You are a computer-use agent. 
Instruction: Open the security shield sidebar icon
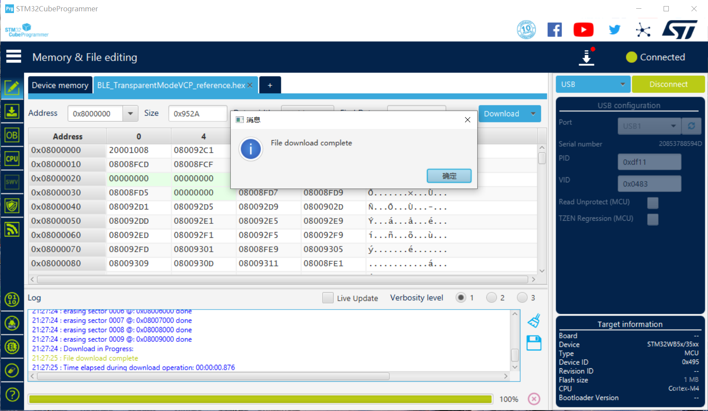click(12, 205)
